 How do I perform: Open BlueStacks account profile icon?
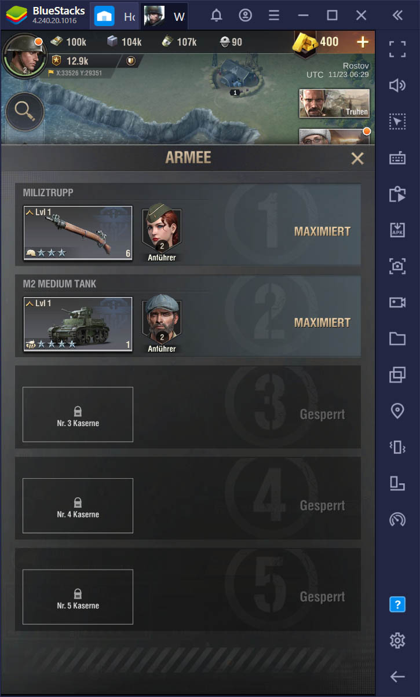(x=246, y=16)
